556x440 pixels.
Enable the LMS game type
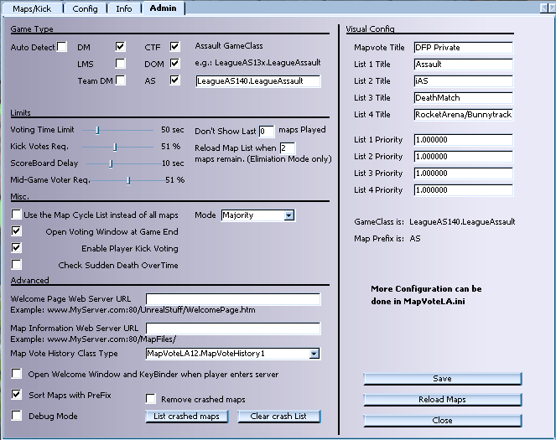[x=120, y=64]
